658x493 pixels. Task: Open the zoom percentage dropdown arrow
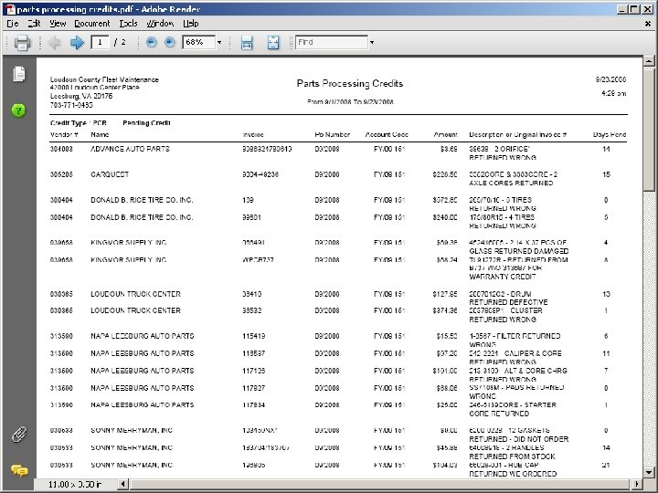coord(219,42)
